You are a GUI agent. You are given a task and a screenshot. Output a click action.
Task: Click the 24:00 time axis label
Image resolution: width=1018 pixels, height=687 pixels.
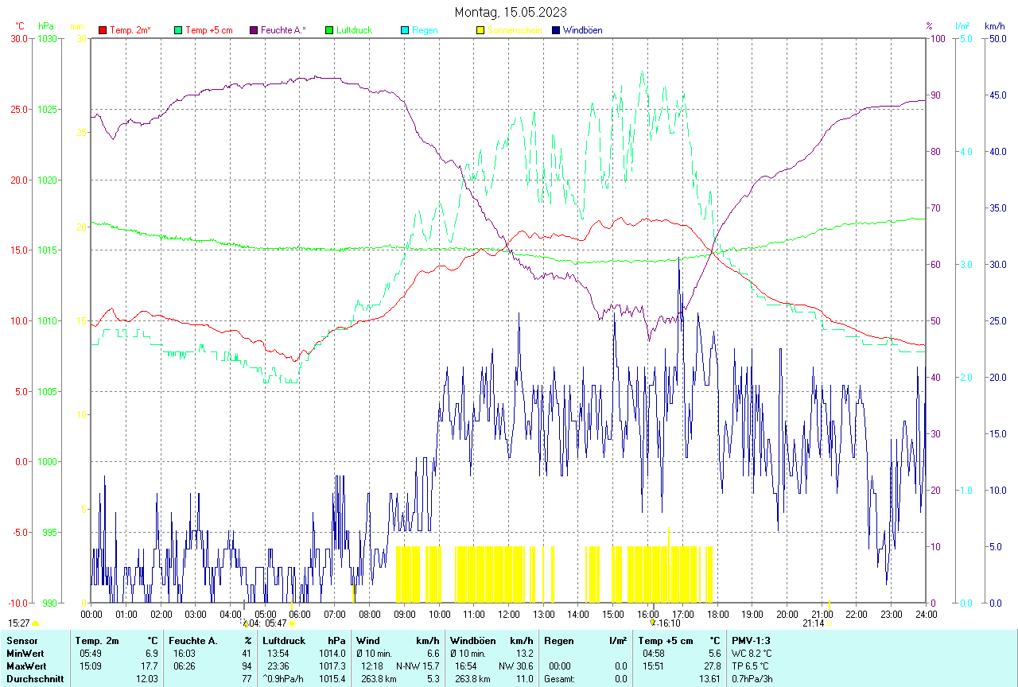pyautogui.click(x=926, y=614)
